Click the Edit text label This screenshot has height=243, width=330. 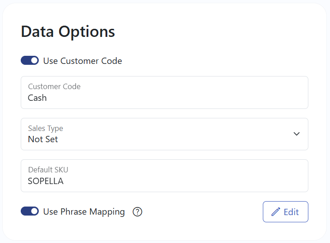click(291, 212)
